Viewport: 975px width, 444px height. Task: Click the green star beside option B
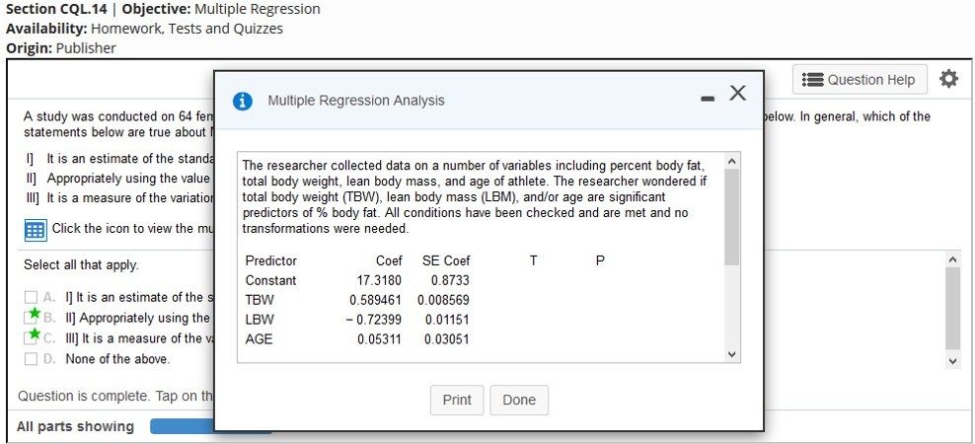tap(35, 314)
